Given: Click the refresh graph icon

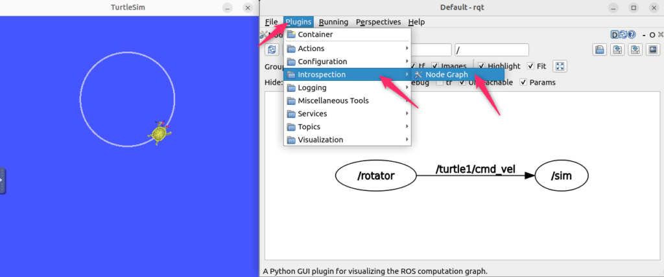Looking at the screenshot, I should pos(272,50).
